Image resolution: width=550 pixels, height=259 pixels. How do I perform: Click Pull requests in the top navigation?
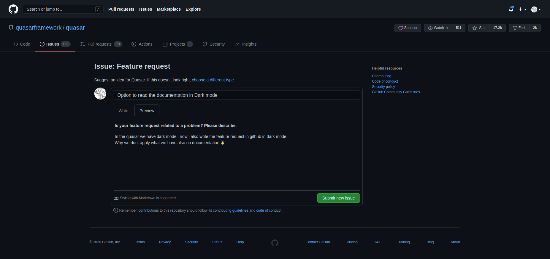point(121,9)
